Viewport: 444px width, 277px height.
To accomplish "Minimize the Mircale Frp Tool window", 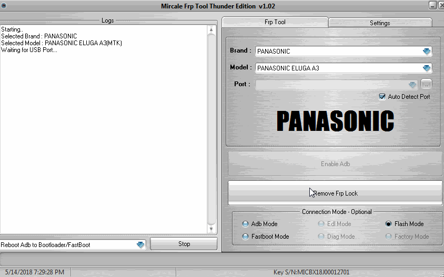I will (x=432, y=5).
